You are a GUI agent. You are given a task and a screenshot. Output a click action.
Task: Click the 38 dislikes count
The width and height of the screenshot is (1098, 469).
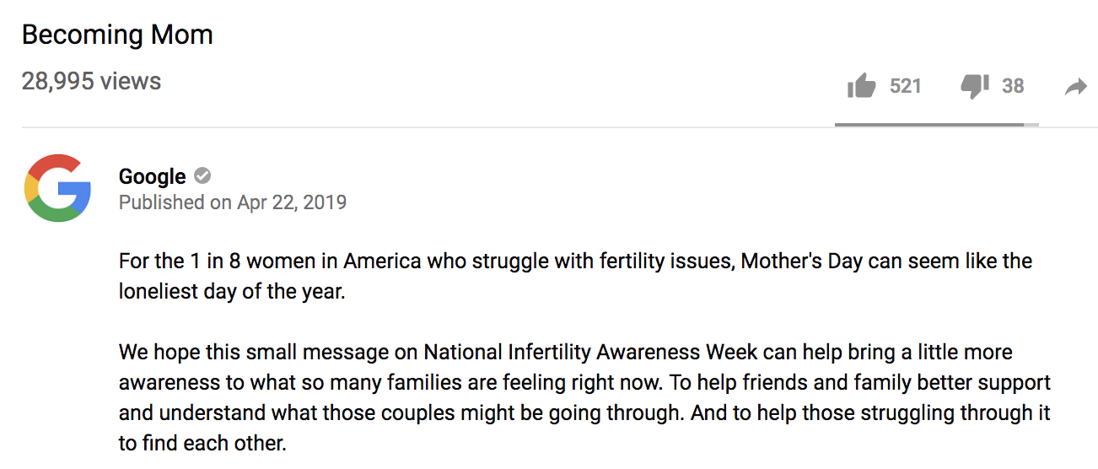[1013, 86]
